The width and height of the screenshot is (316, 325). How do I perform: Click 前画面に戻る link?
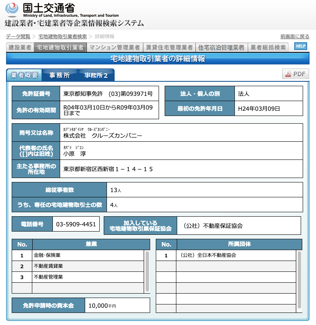(295, 37)
